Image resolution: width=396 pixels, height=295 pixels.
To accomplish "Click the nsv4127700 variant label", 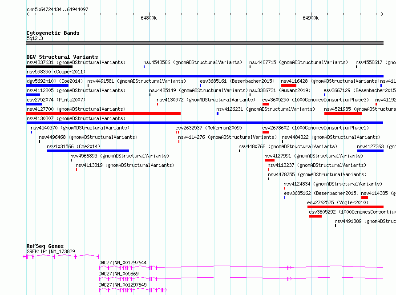I will (x=76, y=109).
